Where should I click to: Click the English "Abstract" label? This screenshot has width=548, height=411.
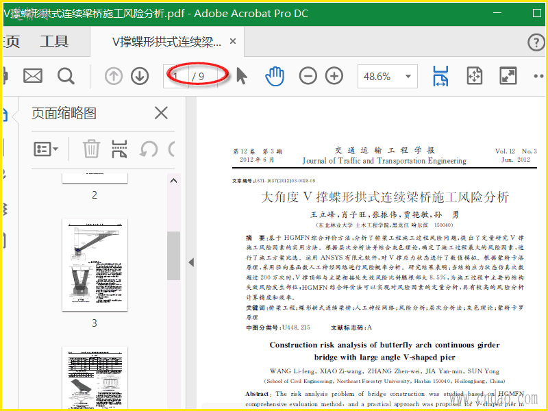(x=257, y=394)
